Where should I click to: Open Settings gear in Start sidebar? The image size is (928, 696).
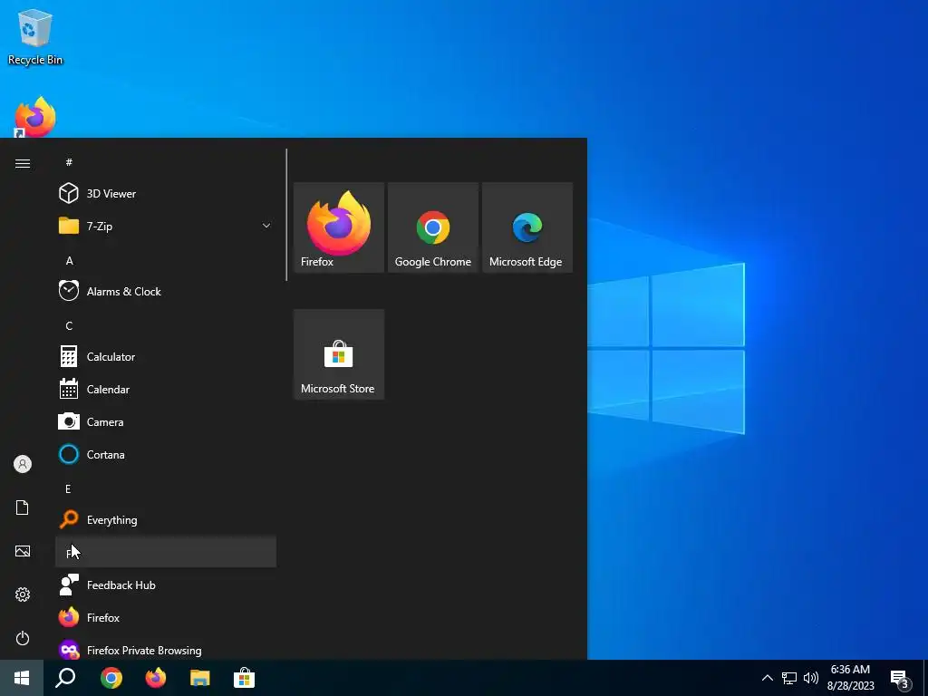tap(23, 594)
